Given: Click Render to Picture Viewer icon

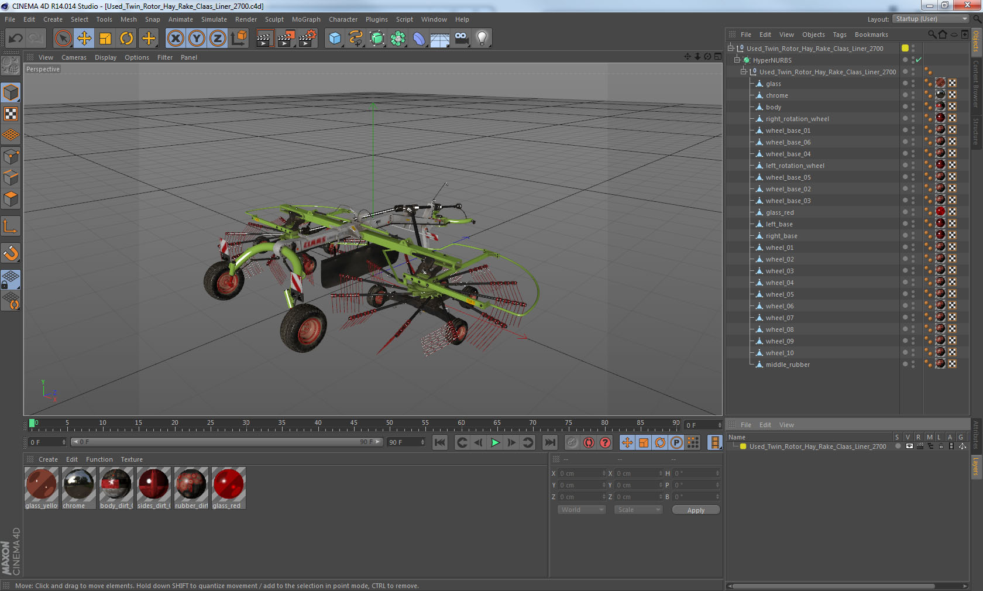Looking at the screenshot, I should point(286,39).
